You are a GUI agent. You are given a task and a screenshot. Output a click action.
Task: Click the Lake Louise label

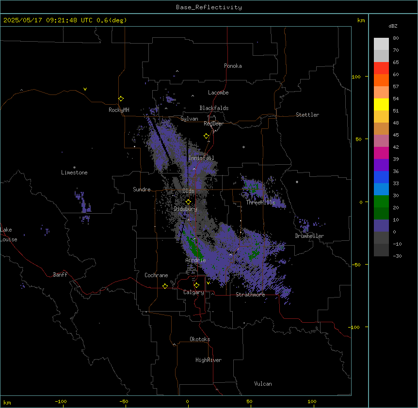9,235
